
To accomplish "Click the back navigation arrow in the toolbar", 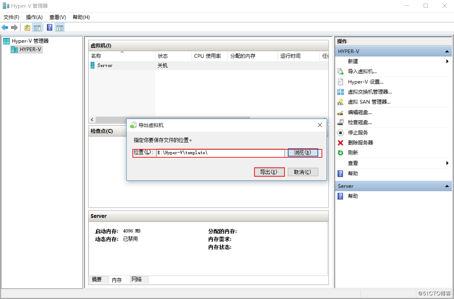I will pos(5,27).
